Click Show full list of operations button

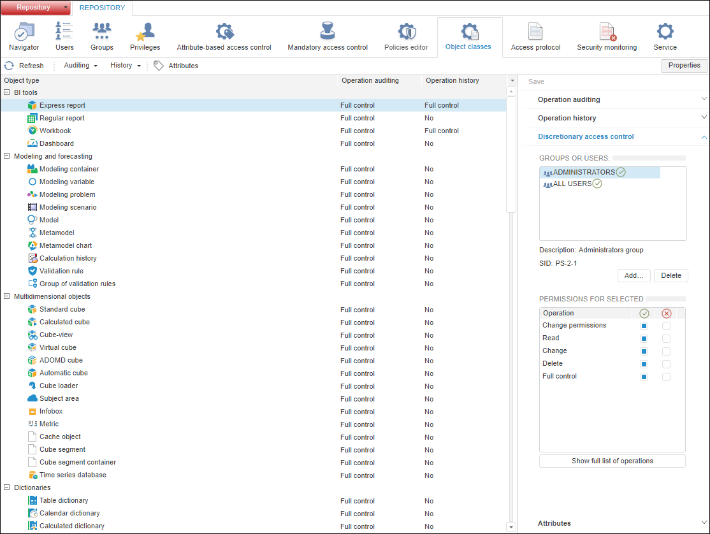coord(612,461)
